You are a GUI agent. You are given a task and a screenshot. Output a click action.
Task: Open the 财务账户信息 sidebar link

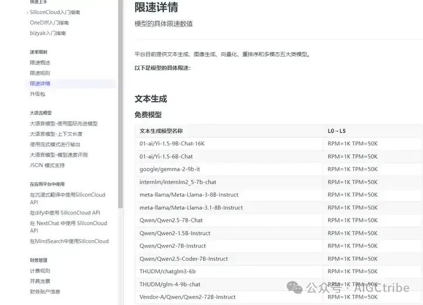45,291
